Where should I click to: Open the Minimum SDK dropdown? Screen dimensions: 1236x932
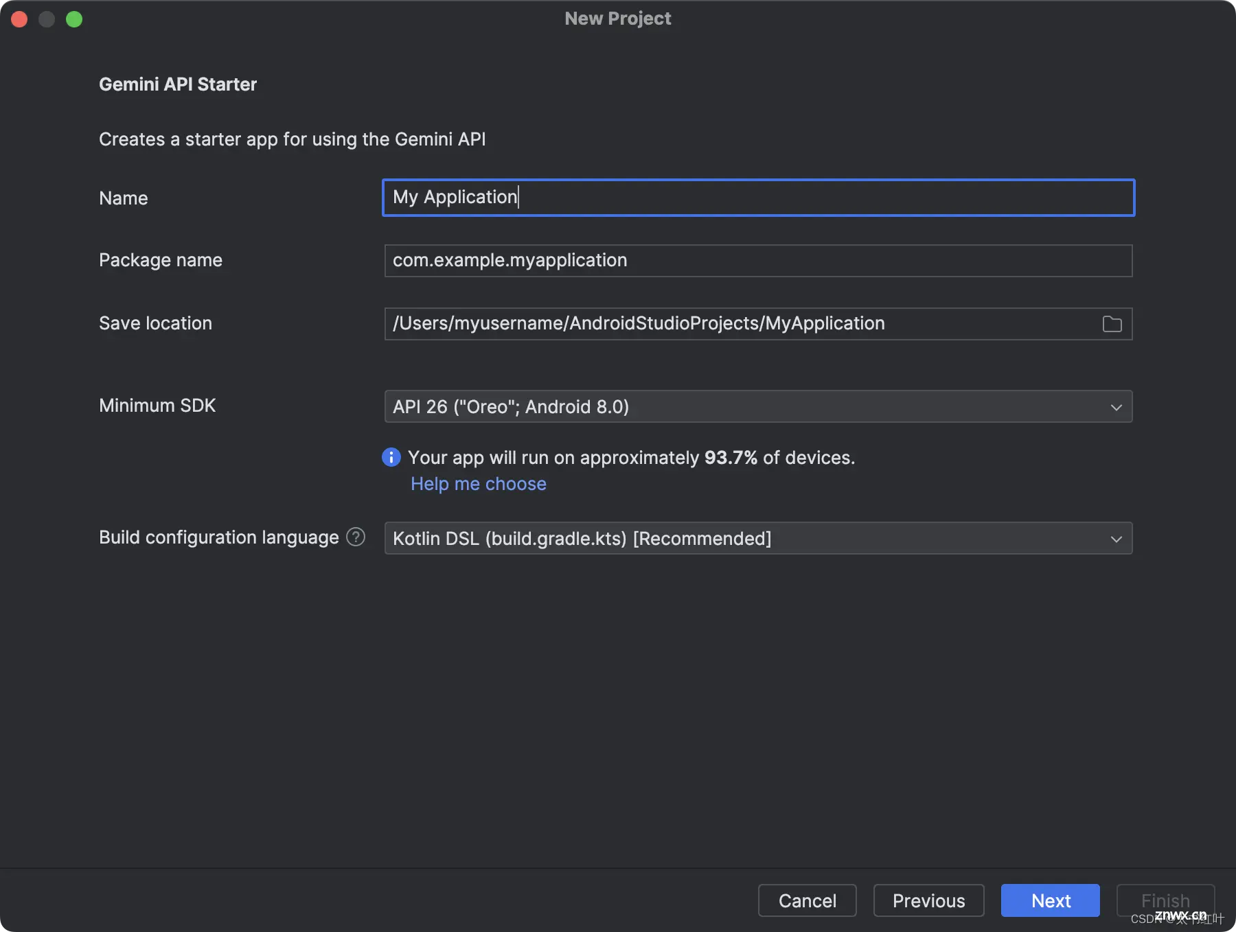tap(758, 406)
